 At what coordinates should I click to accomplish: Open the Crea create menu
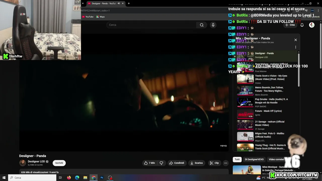[x=290, y=25]
